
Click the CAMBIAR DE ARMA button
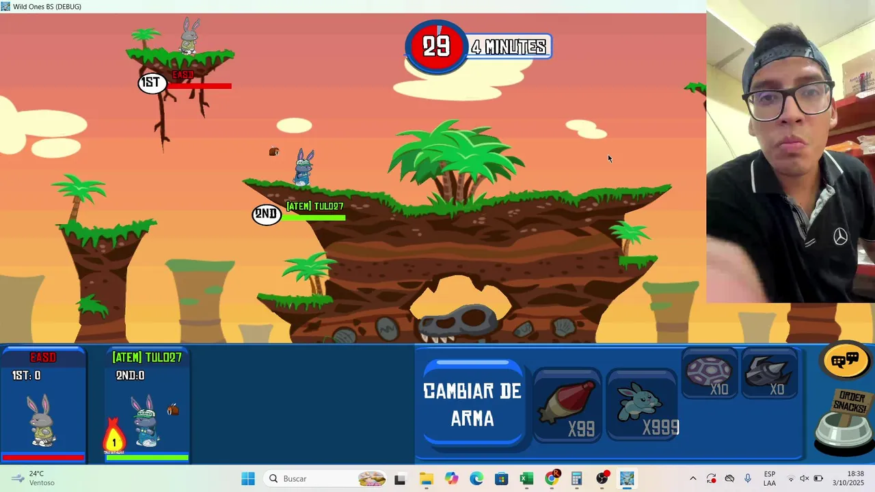click(473, 404)
